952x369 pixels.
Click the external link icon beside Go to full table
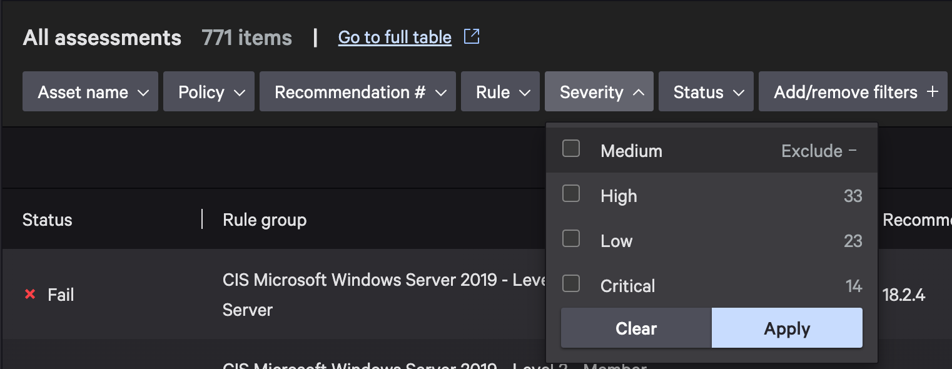click(471, 37)
